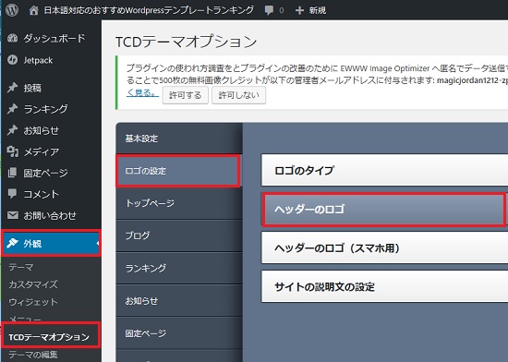This screenshot has height=362, width=508.
Task: Click the 許可しない button
Action: point(239,95)
